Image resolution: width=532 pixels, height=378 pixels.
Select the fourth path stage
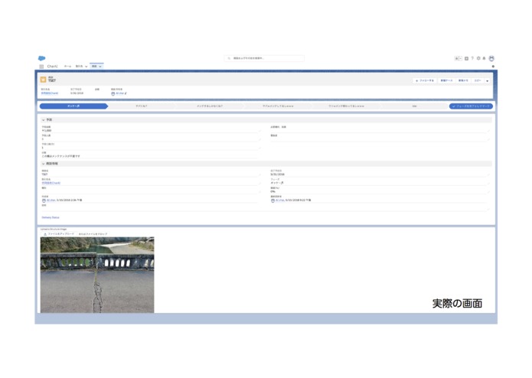point(278,106)
